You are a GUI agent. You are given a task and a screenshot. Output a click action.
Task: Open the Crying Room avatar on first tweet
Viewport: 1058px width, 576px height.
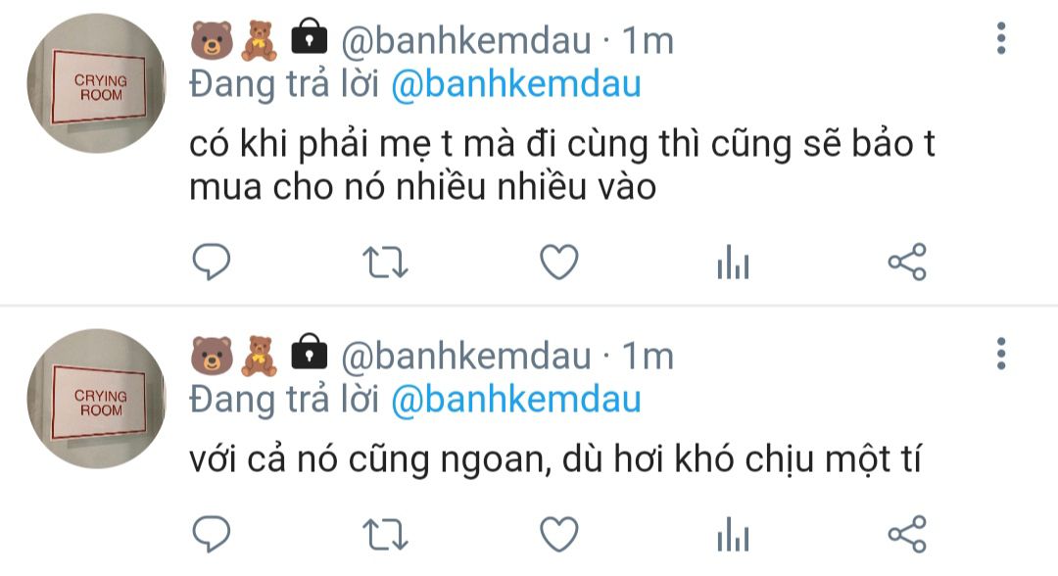point(96,83)
